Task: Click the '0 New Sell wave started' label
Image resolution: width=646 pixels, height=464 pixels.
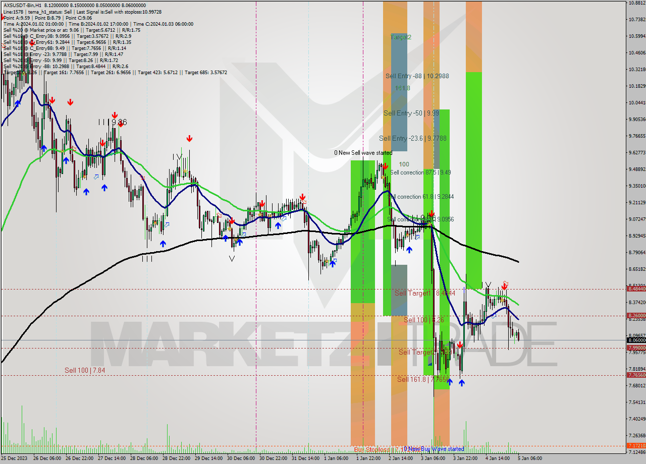Action: (x=363, y=152)
